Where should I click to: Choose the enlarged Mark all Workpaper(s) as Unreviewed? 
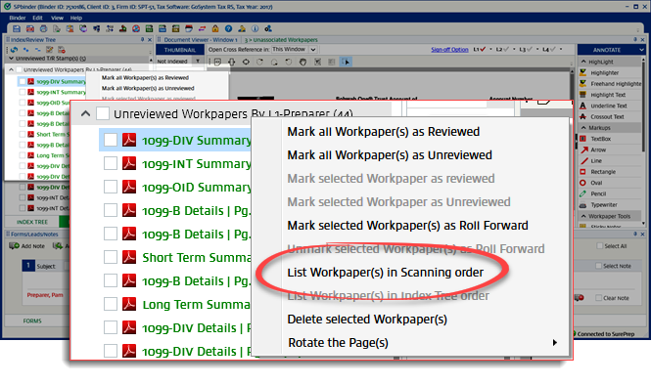(390, 155)
